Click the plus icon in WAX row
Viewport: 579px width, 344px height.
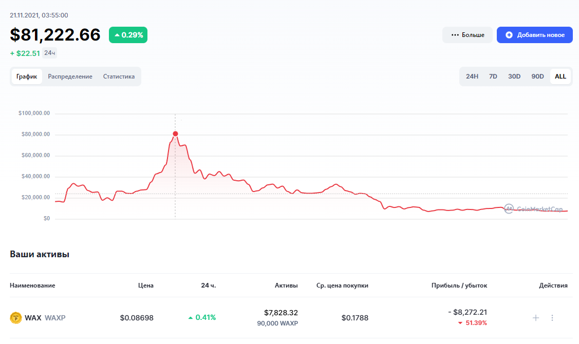coord(536,318)
